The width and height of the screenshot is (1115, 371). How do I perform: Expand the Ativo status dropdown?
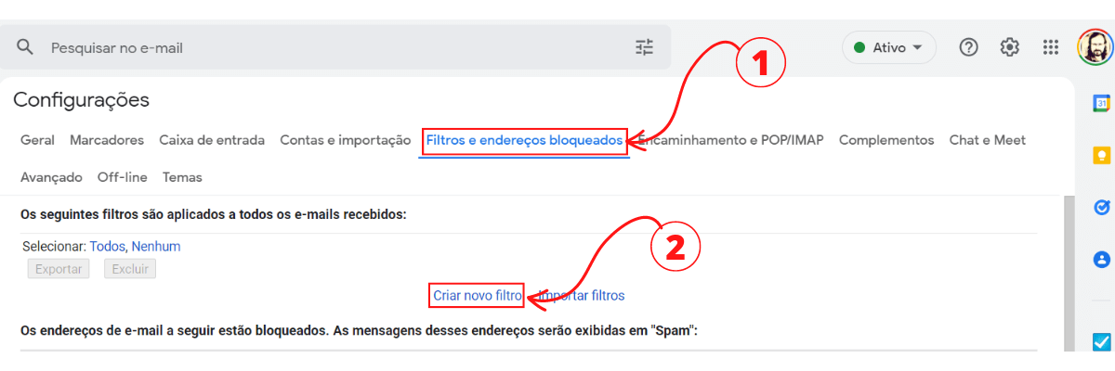[x=889, y=47]
